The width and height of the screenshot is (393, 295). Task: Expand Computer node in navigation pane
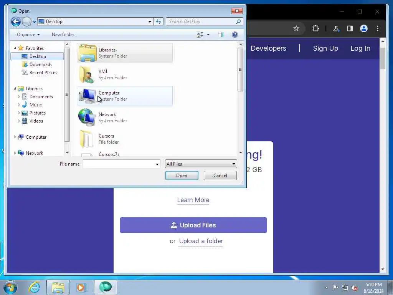point(15,137)
